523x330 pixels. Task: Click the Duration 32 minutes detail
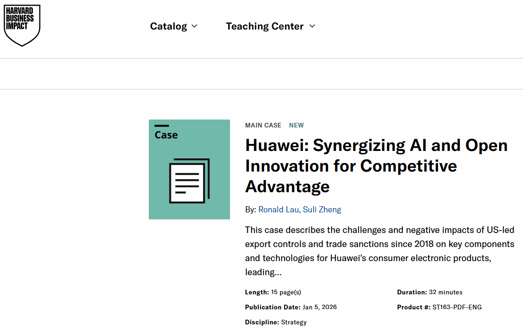click(430, 292)
